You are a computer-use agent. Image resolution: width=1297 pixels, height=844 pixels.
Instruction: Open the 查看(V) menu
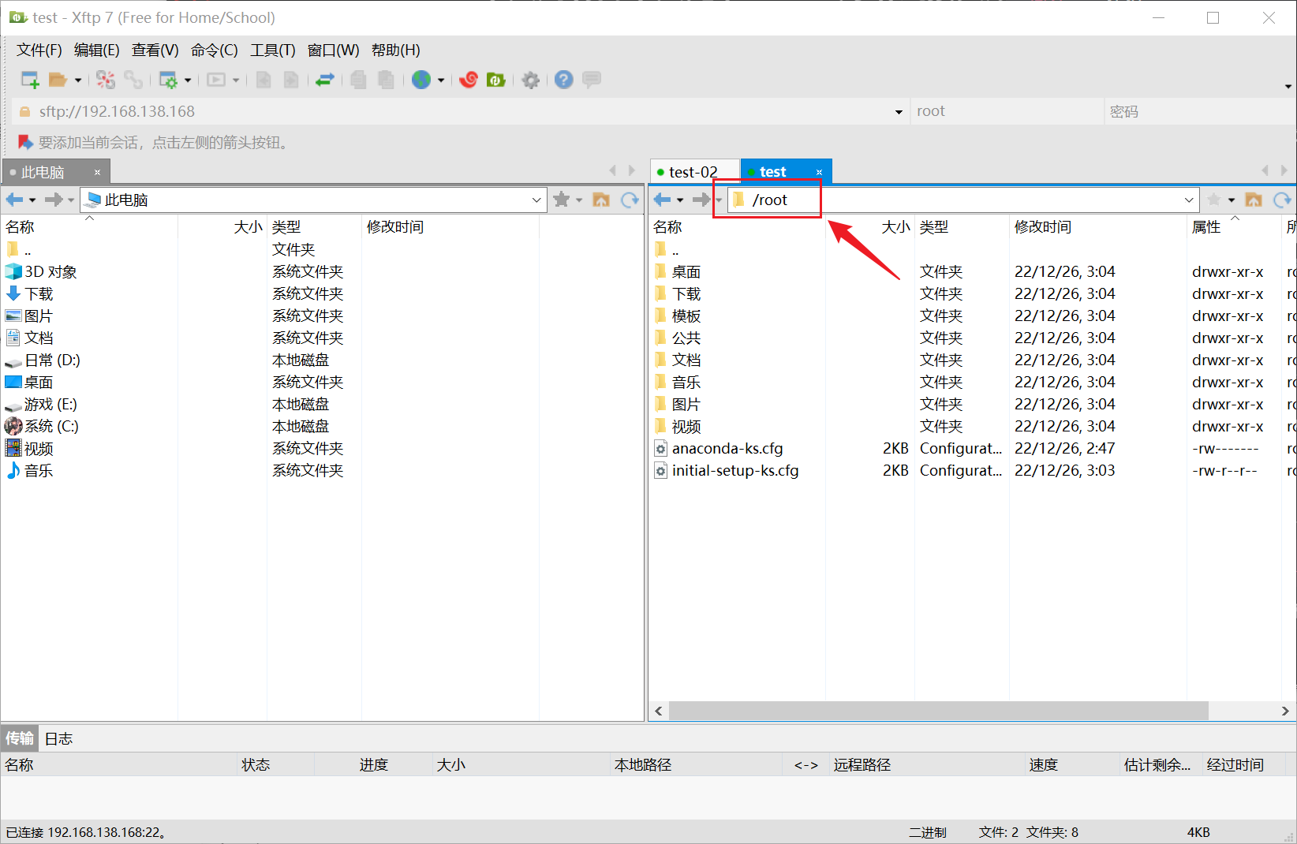tap(155, 50)
